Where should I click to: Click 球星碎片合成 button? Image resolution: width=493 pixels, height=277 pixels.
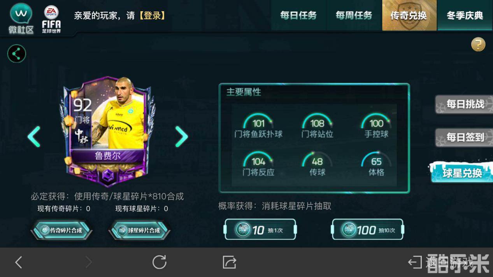click(139, 230)
